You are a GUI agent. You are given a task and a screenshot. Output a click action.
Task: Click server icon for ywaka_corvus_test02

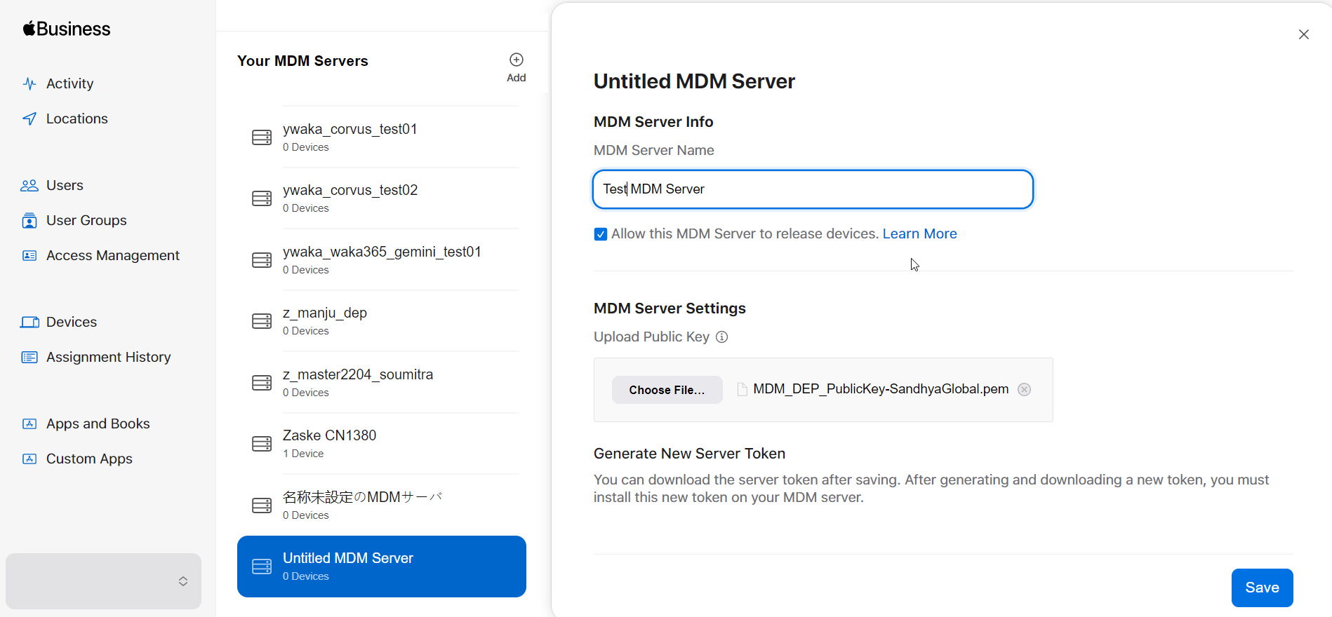(262, 198)
